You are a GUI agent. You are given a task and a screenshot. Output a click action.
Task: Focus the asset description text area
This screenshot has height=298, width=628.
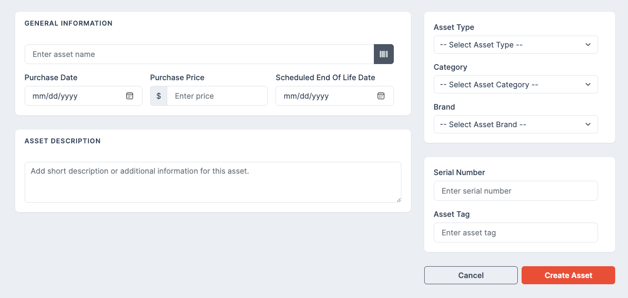point(213,182)
